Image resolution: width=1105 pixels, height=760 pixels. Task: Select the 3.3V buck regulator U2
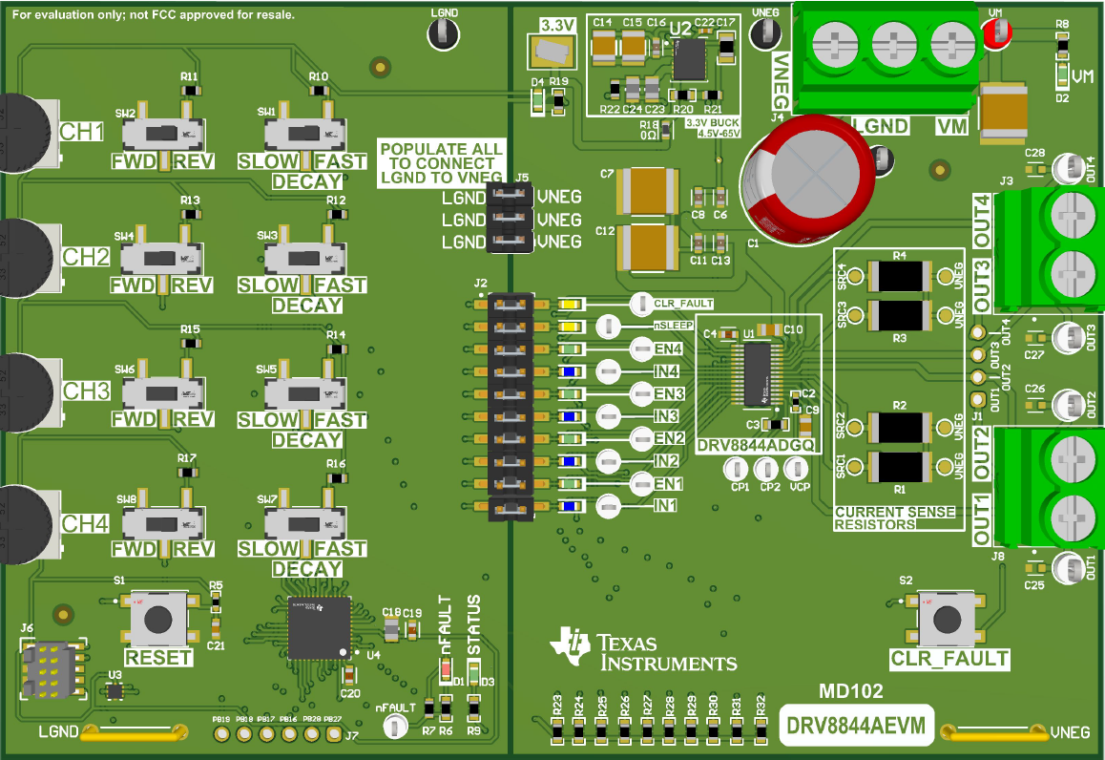pyautogui.click(x=689, y=57)
